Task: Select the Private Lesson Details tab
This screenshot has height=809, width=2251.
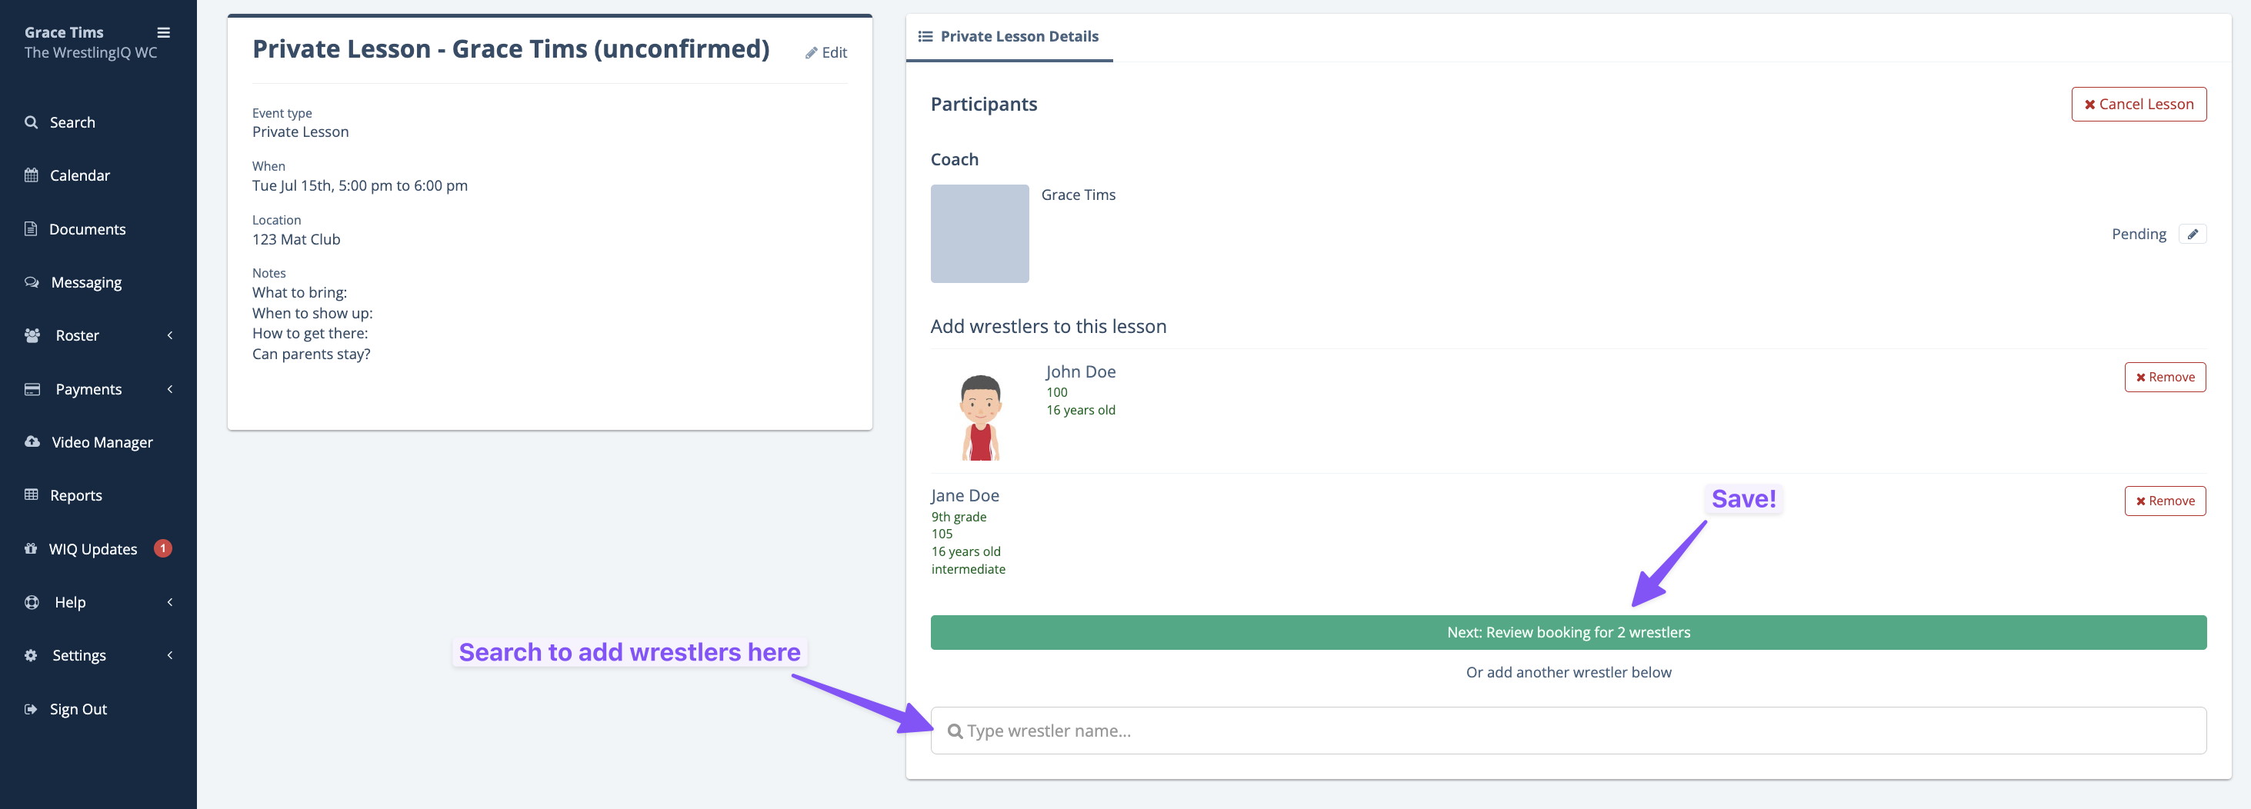Action: coord(1009,37)
